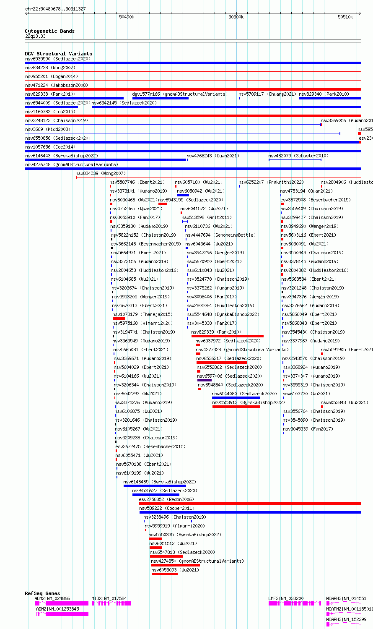Open the nsv5709117 (Chuang2021) variant

267,94
